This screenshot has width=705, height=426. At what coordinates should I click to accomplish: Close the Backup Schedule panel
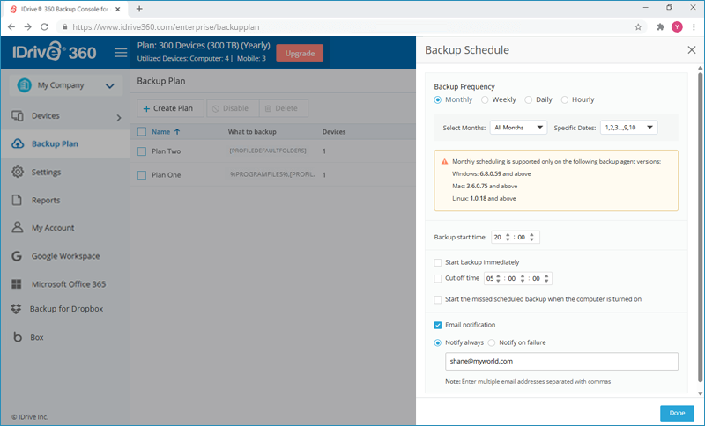(x=691, y=50)
